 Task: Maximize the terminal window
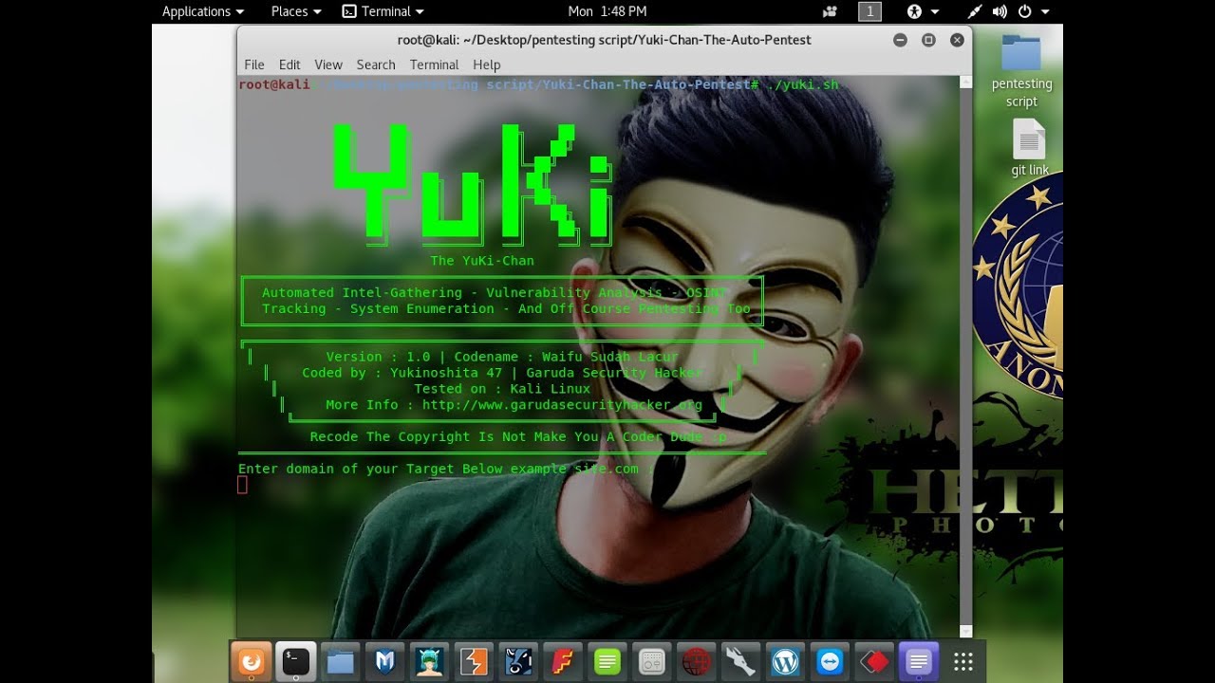pyautogui.click(x=928, y=40)
